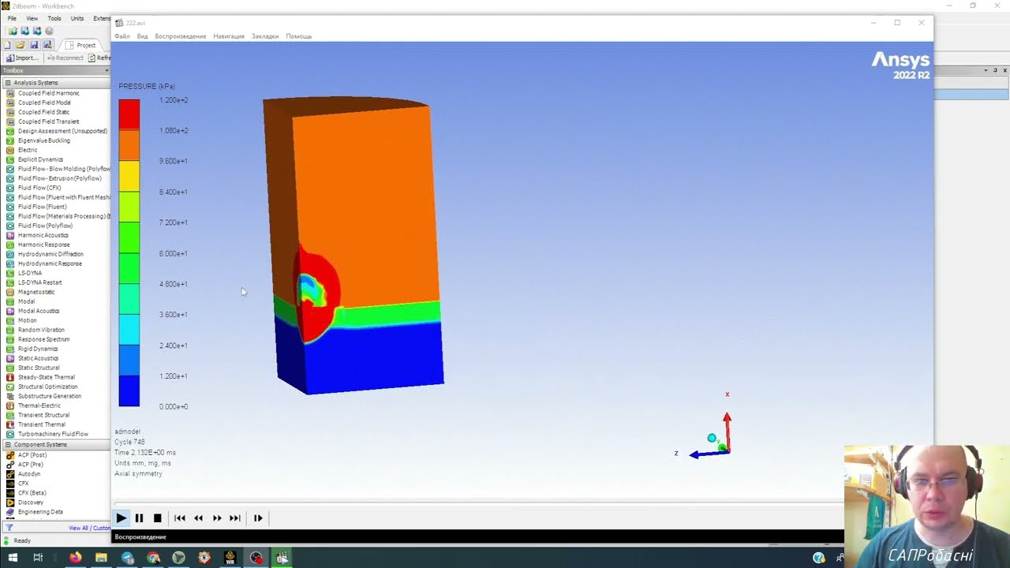Click the red color band in pressure legend
The image size is (1010, 568).
129,115
